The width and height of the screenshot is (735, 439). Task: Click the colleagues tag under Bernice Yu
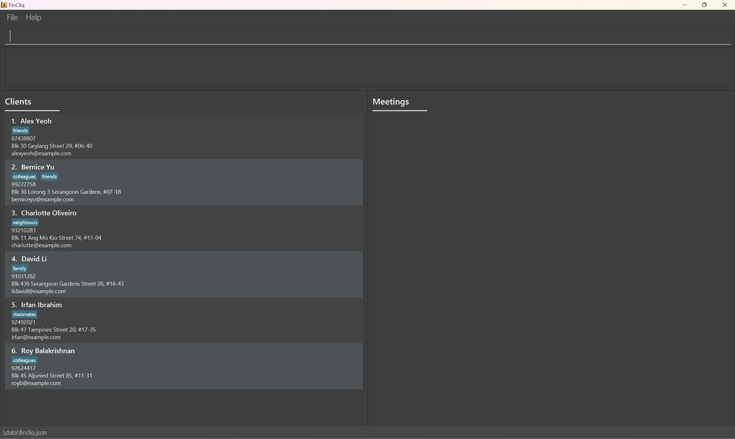pyautogui.click(x=24, y=177)
